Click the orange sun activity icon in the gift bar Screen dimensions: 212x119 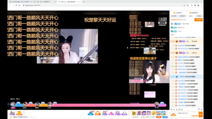tap(98, 113)
